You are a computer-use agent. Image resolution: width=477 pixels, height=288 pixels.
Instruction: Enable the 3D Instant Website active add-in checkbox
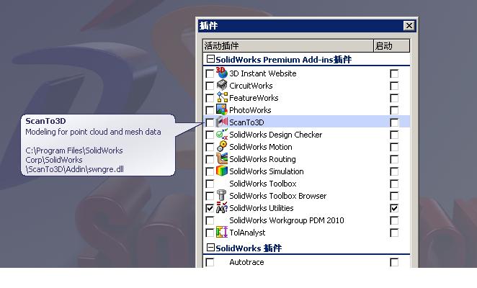(x=210, y=73)
